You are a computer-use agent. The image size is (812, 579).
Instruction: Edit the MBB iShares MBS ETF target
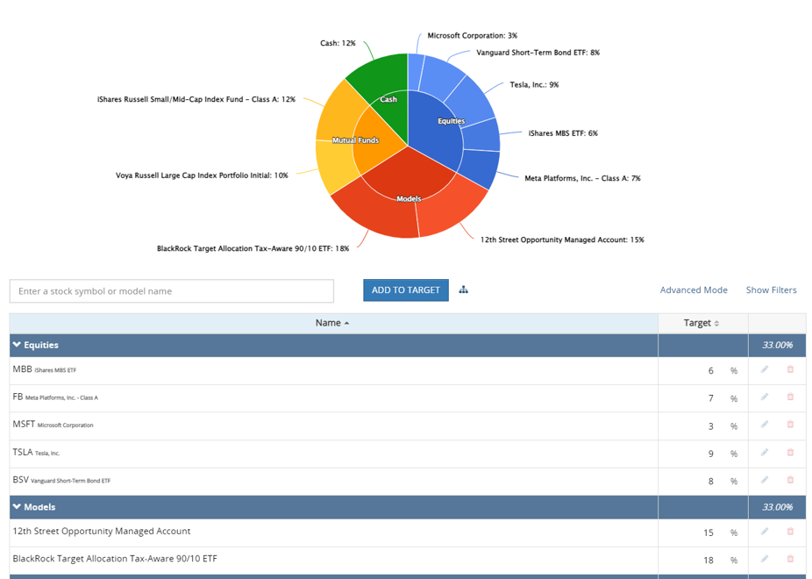click(x=765, y=369)
